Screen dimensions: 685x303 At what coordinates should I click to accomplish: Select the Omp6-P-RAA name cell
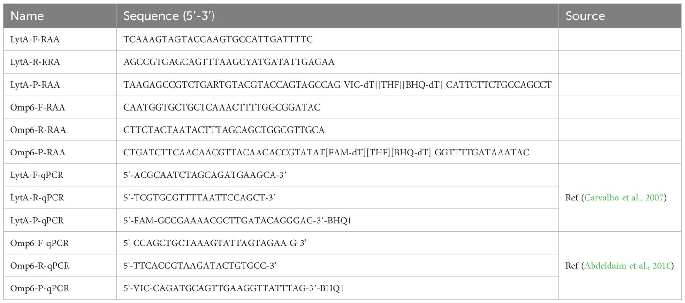38,152
